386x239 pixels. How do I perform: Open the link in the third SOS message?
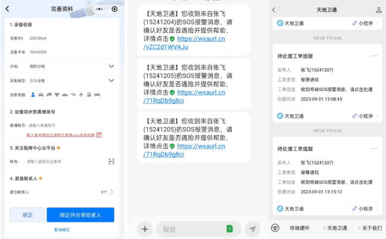pyautogui.click(x=184, y=150)
